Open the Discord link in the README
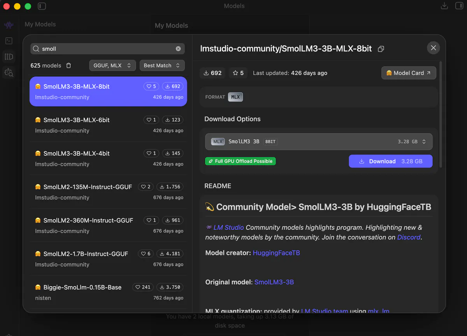This screenshot has height=336, width=467. point(409,237)
